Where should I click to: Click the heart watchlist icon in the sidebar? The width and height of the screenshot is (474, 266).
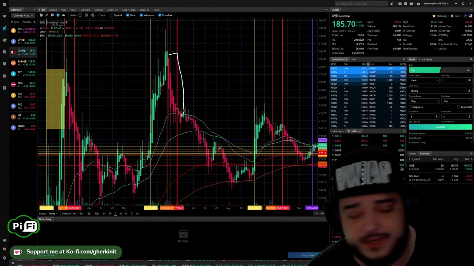4,16
